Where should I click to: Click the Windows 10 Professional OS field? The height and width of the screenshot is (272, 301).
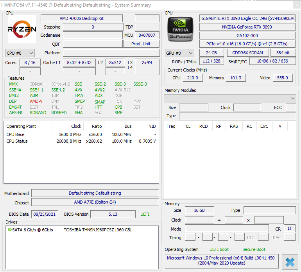click(222, 261)
